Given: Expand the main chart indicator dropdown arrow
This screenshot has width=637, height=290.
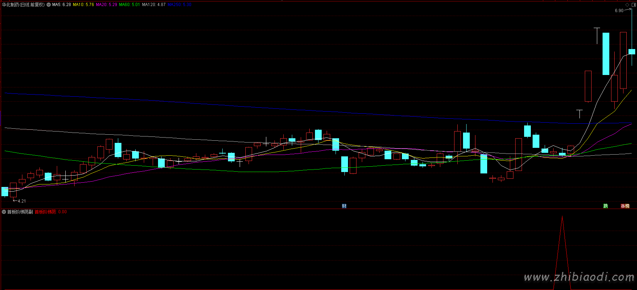Looking at the screenshot, I should (x=49, y=5).
